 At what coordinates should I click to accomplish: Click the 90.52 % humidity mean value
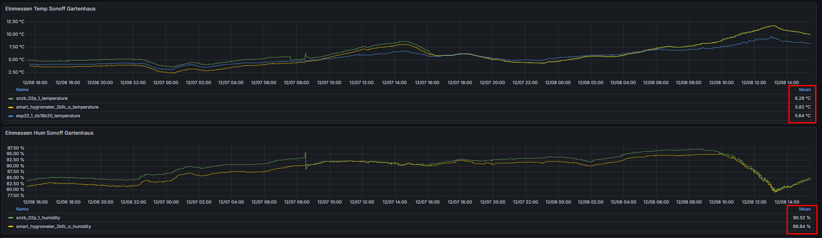801,218
